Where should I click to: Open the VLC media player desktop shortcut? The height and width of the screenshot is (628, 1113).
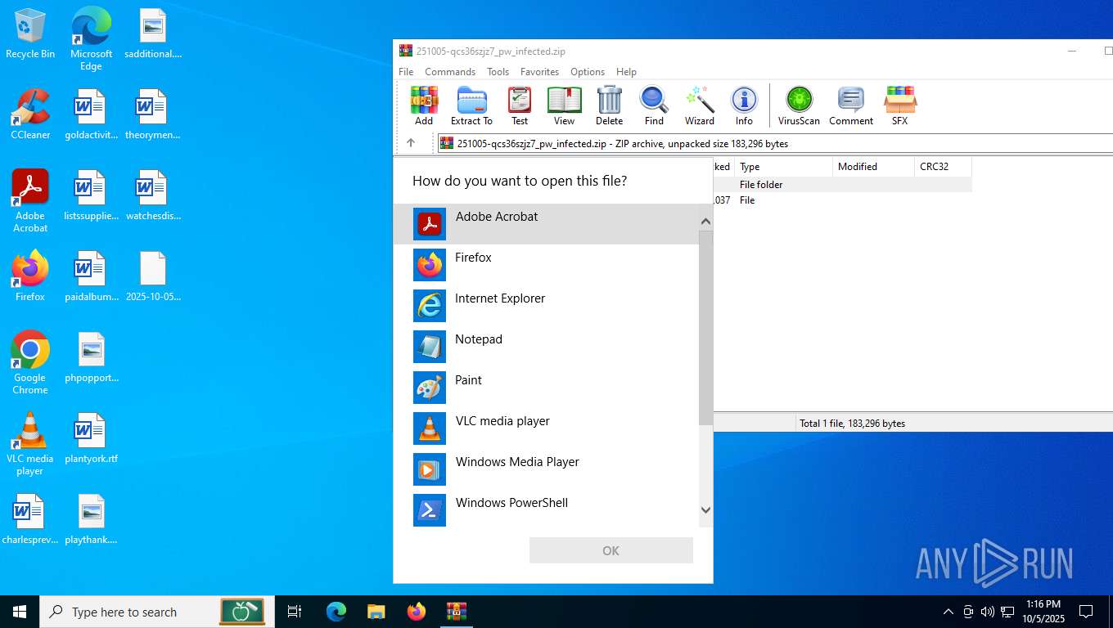[30, 444]
